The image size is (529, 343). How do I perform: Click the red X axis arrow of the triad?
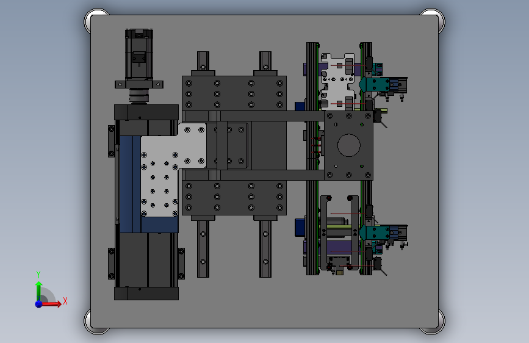tap(51, 304)
